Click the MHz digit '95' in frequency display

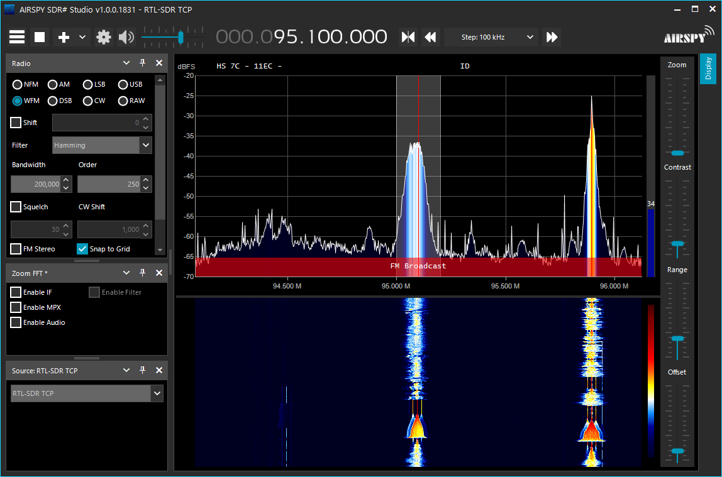286,37
